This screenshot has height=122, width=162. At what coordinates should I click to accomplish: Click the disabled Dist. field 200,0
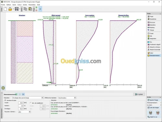(x=43, y=109)
